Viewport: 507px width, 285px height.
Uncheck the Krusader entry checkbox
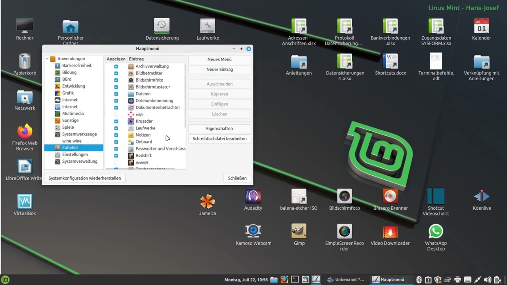click(x=116, y=121)
